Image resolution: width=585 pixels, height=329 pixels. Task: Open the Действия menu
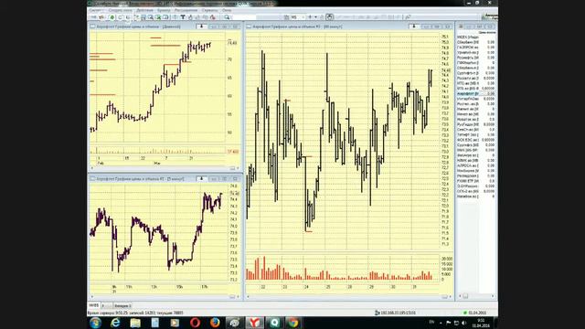[x=144, y=10]
